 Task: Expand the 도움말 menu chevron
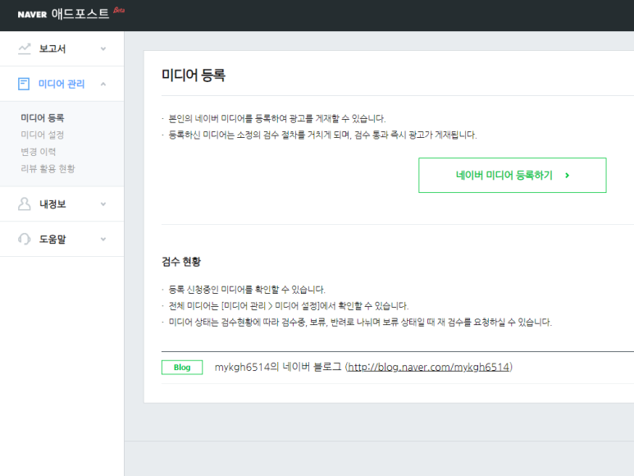pyautogui.click(x=103, y=239)
